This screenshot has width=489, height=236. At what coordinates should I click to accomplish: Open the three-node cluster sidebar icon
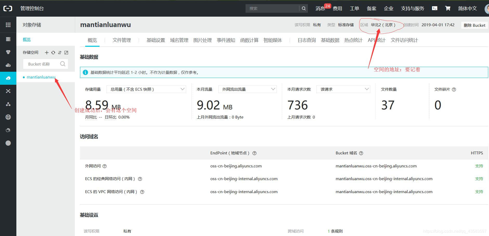(8, 104)
